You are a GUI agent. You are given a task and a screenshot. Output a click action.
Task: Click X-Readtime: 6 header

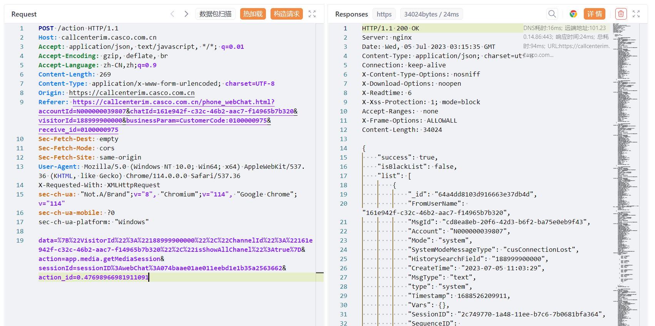point(387,93)
